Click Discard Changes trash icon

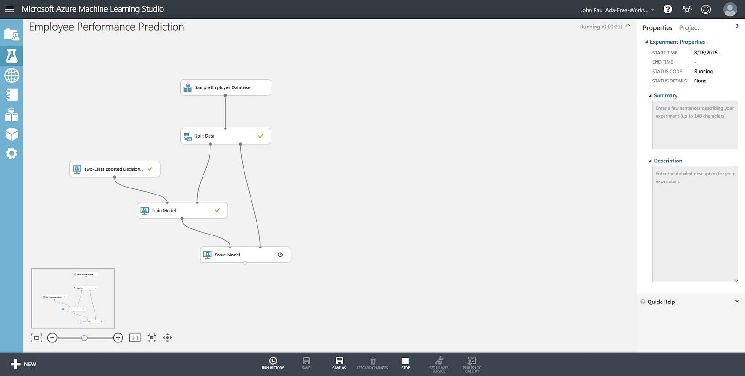[x=372, y=363]
